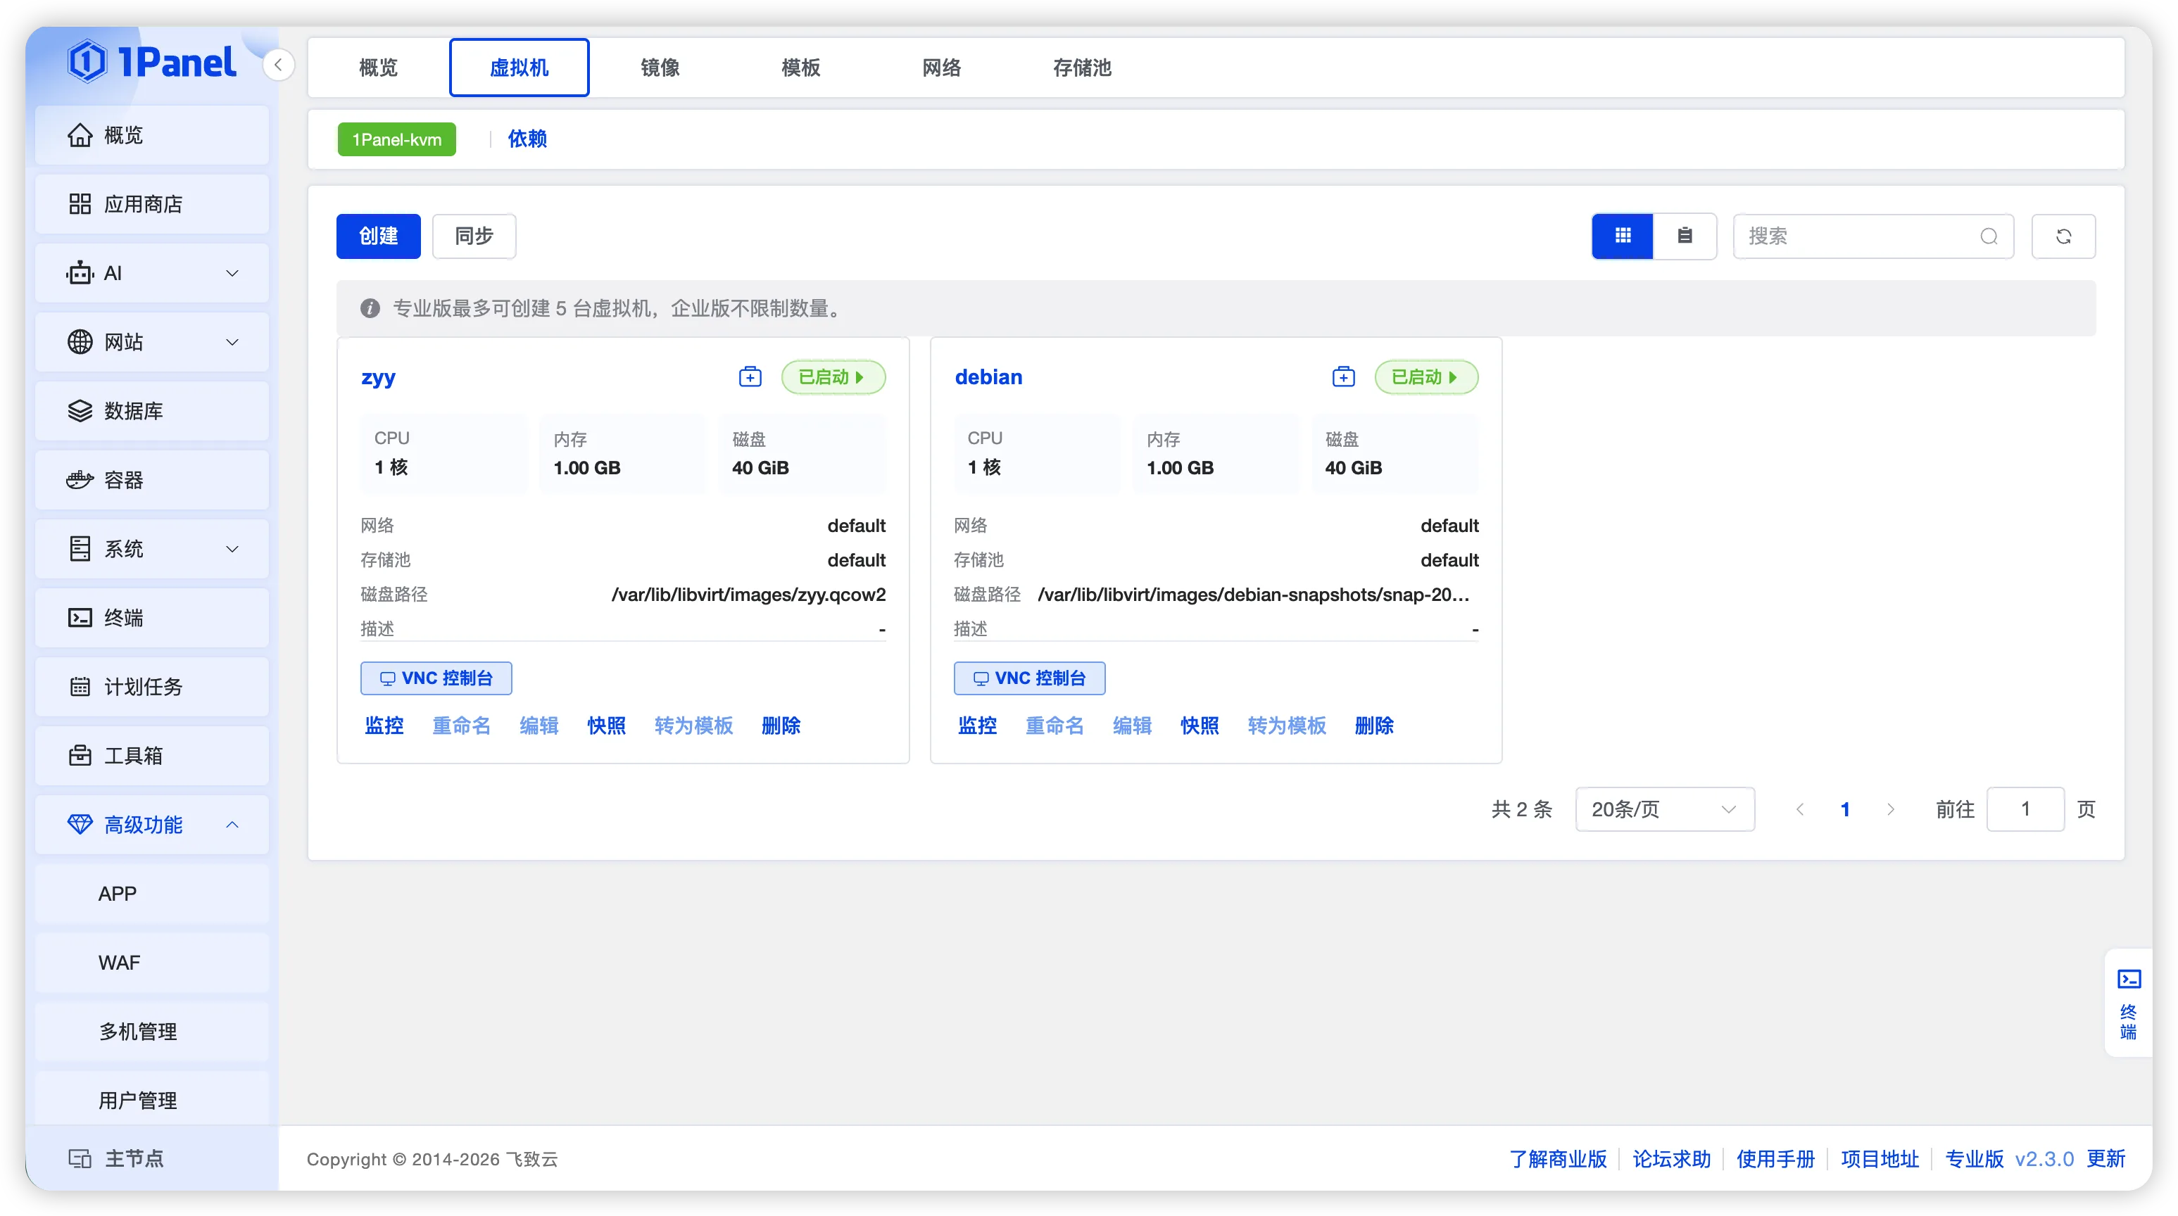Click 转为模板 for zyy VM
2178x1216 pixels.
click(693, 726)
